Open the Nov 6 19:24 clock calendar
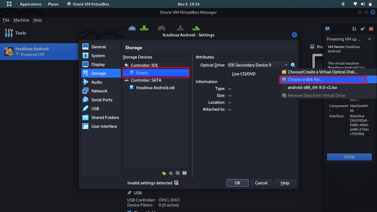Screen dimensions: 377x212 (189, 4)
